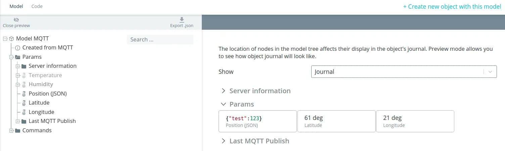Click the thermometer icon next to Longitude

(24, 112)
